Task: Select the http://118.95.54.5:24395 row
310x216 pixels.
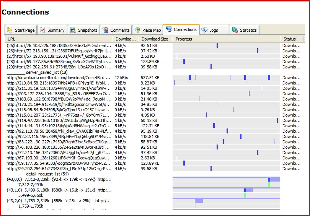Action: (154, 110)
